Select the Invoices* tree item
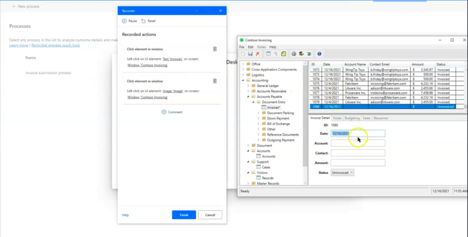Viewport: 468px width, 237px height. 273,108
